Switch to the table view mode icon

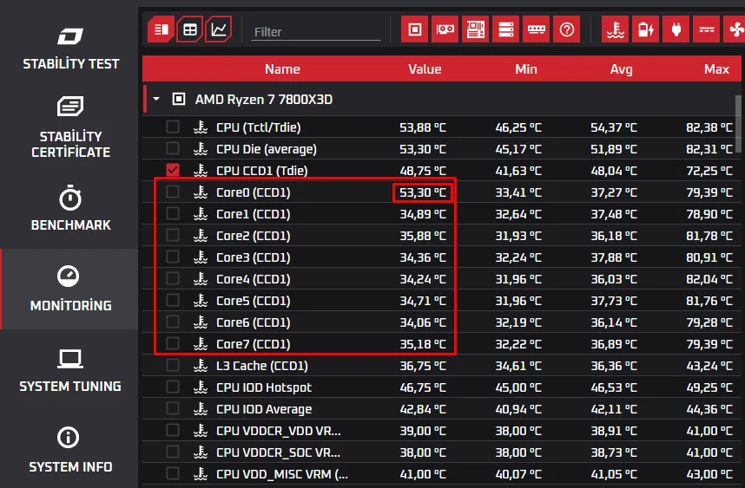pyautogui.click(x=189, y=29)
